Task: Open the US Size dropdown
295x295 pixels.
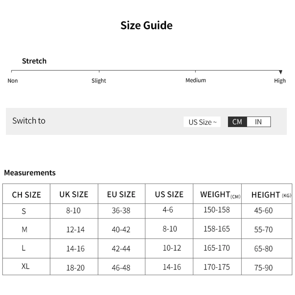Action: point(202,122)
